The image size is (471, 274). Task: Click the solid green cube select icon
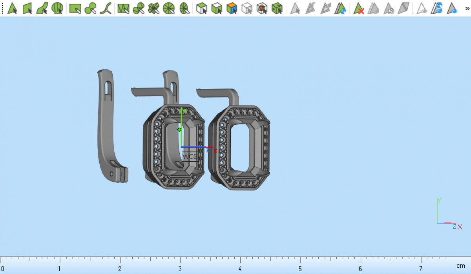[x=277, y=8]
